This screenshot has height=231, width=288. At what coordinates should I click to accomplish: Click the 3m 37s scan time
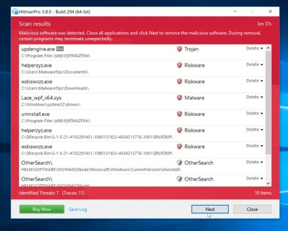click(x=264, y=24)
